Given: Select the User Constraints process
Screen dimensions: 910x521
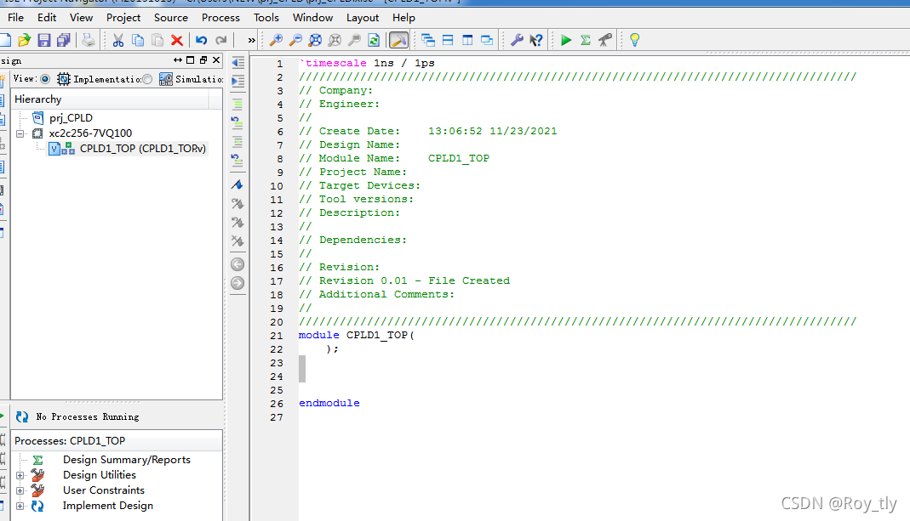Looking at the screenshot, I should (x=103, y=490).
